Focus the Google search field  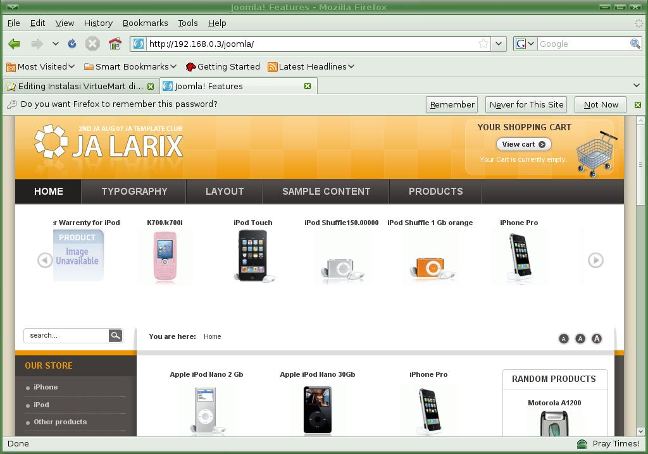coord(583,44)
